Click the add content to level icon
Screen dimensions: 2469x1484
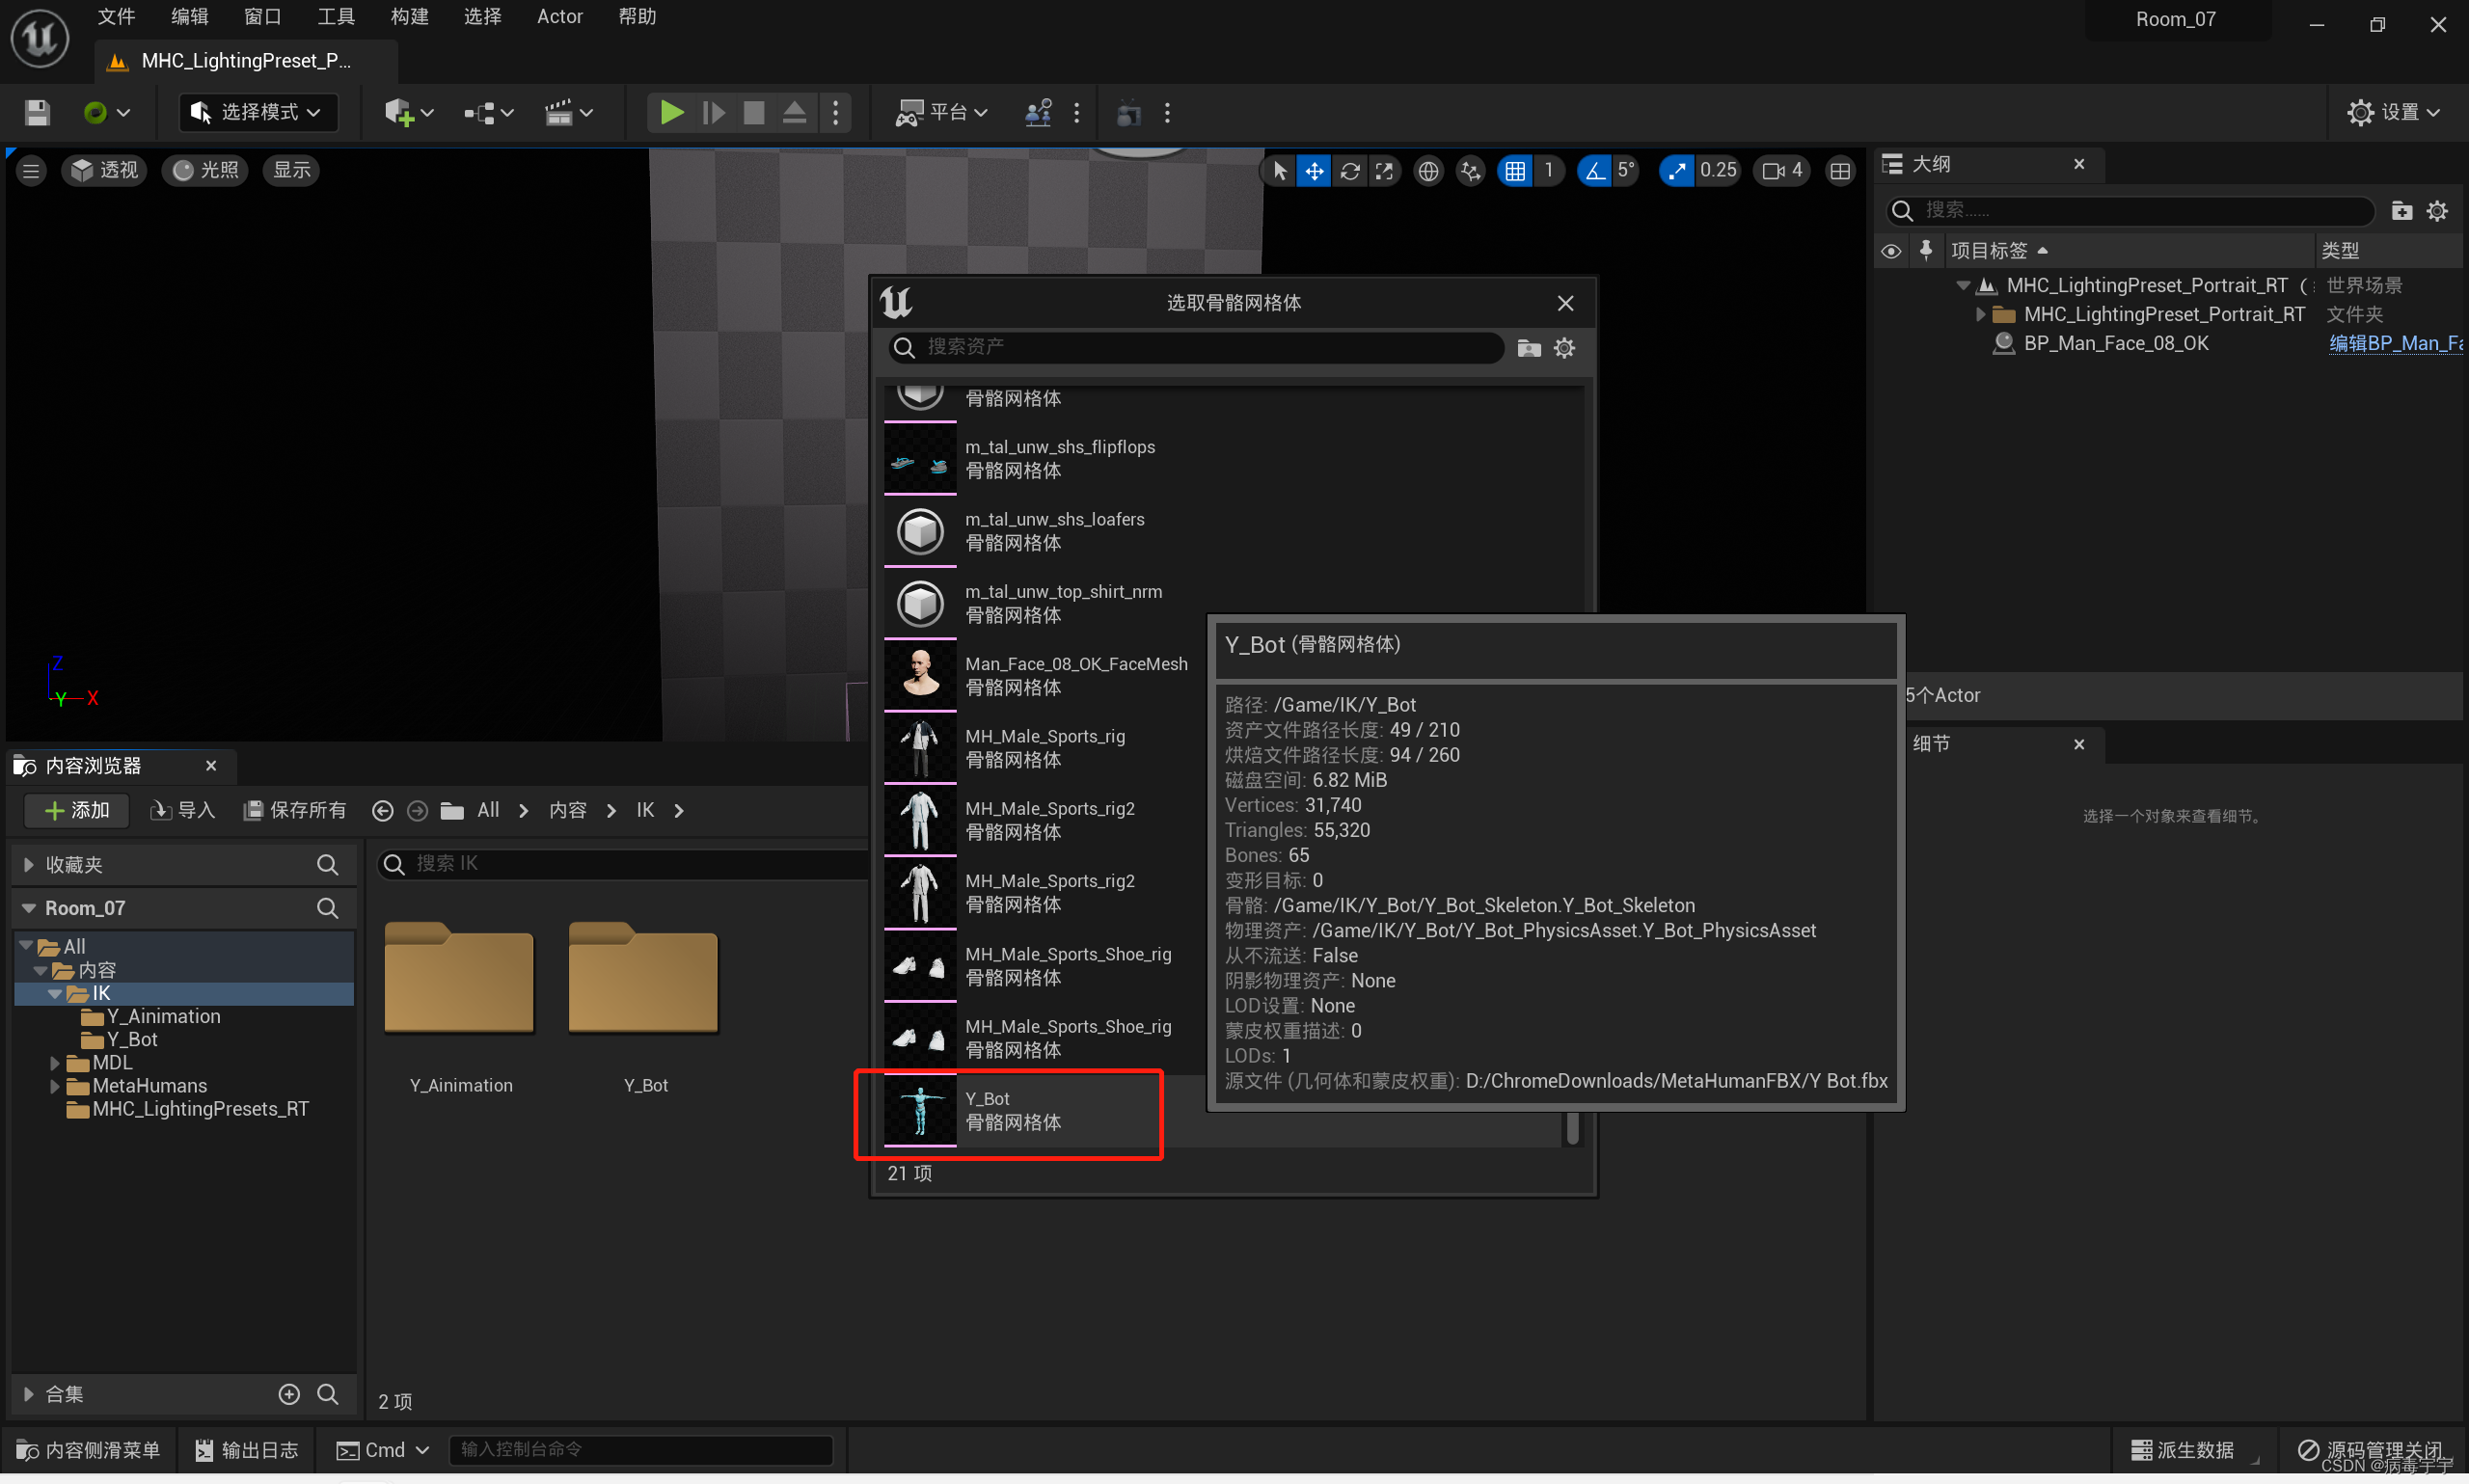pos(399,112)
